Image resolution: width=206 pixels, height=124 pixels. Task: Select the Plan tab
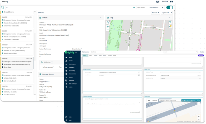tap(90, 55)
